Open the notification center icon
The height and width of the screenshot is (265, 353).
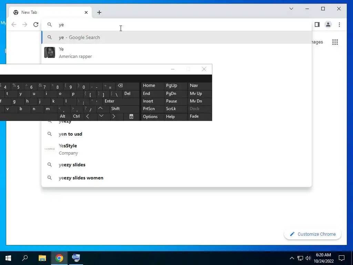tap(342, 258)
